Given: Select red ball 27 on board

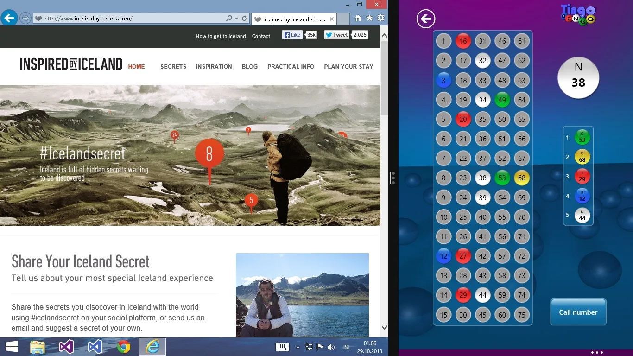Looking at the screenshot, I should [x=463, y=256].
